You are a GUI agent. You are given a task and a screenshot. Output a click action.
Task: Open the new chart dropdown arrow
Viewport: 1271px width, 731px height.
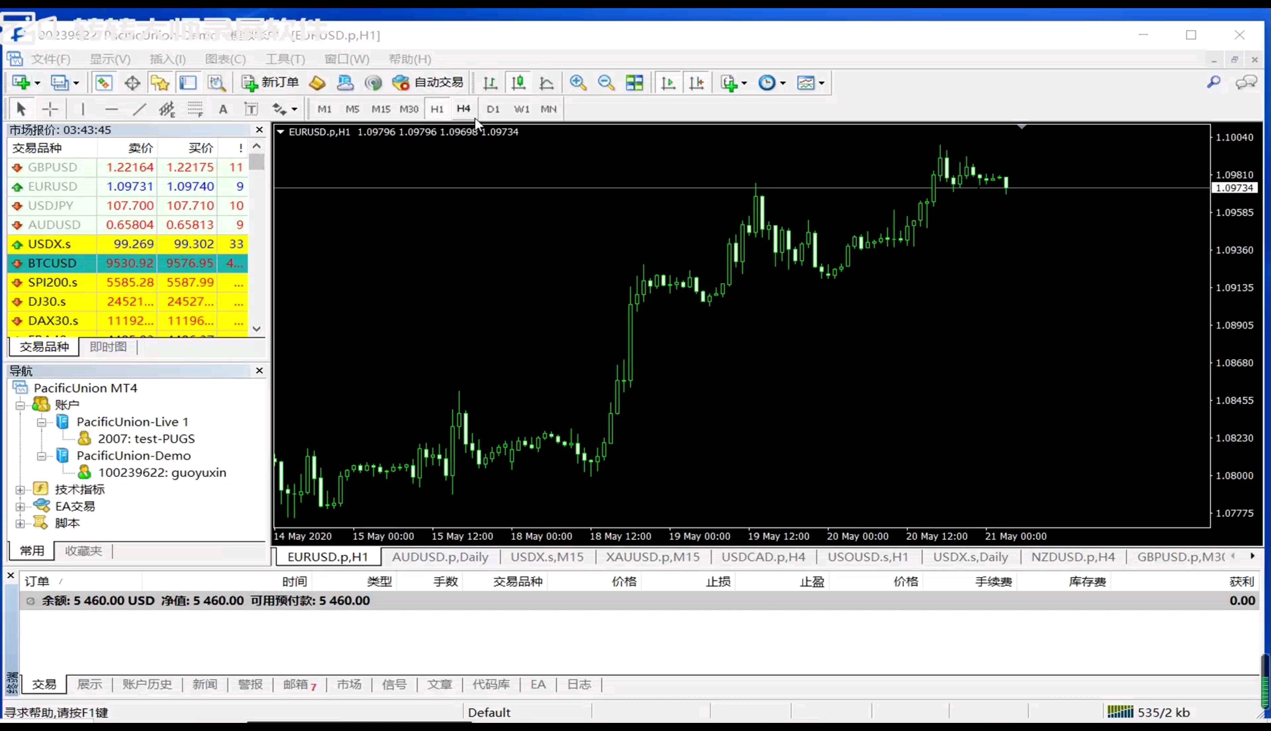(37, 83)
